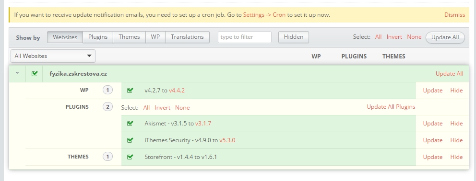Viewport: 476px width, 181px height.
Task: Click the Hidden button
Action: pyautogui.click(x=294, y=37)
